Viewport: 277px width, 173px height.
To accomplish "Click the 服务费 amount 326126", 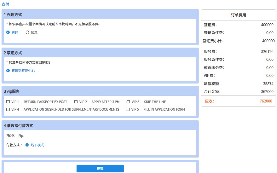I will (x=267, y=52).
